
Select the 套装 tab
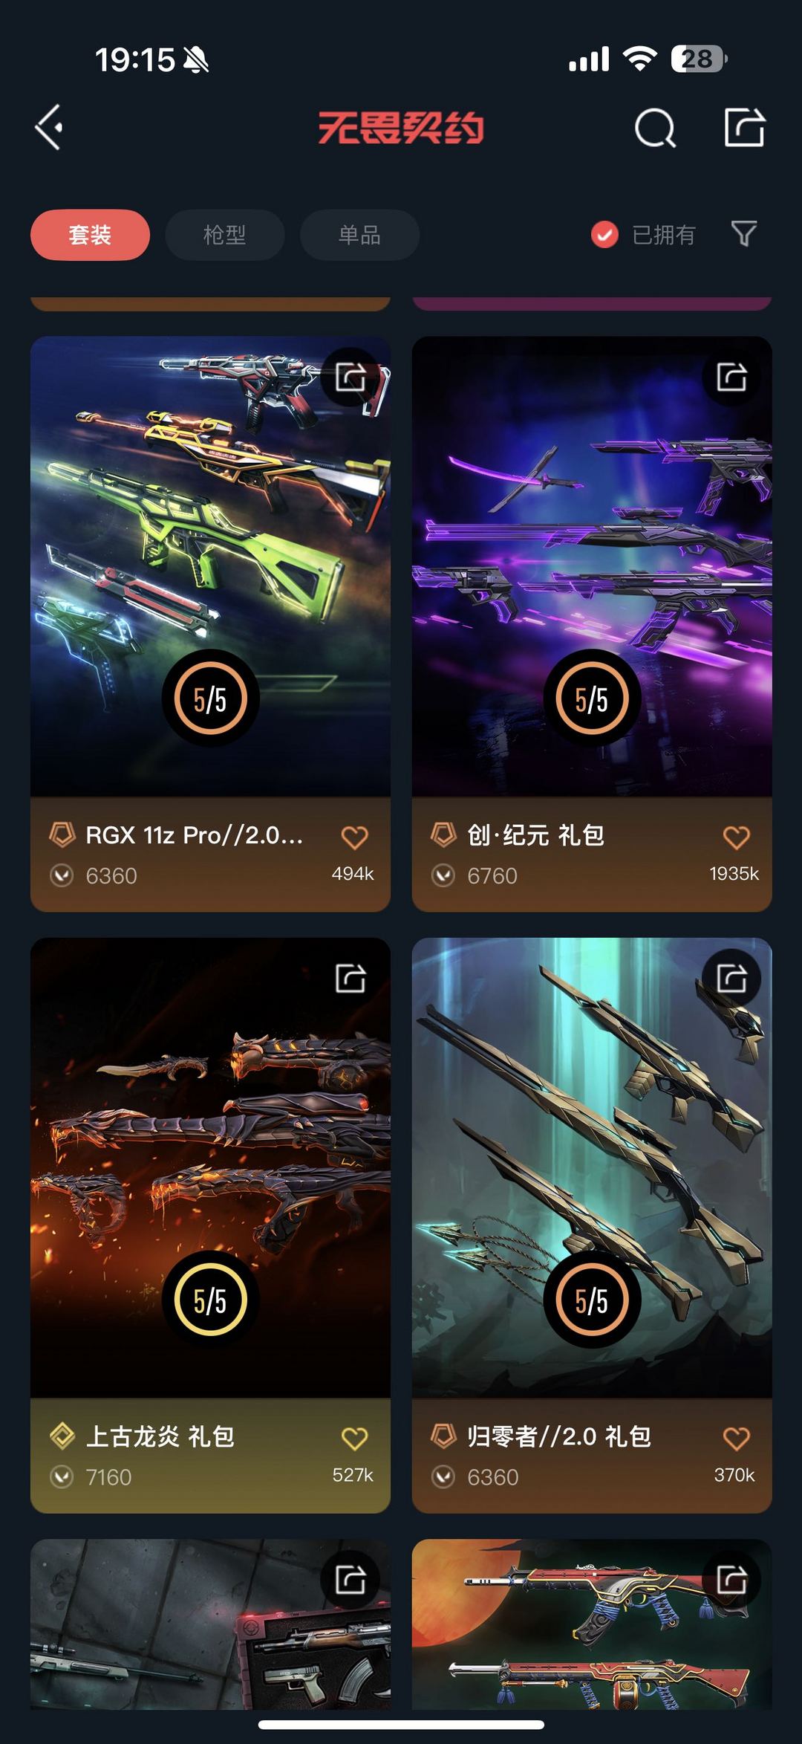pyautogui.click(x=90, y=235)
